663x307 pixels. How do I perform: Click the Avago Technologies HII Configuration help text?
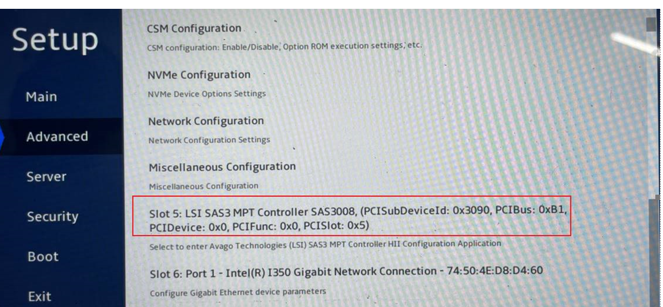(x=325, y=245)
